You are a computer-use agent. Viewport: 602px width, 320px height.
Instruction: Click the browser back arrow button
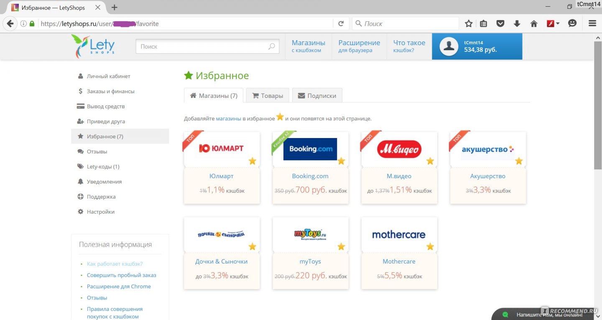pyautogui.click(x=10, y=24)
